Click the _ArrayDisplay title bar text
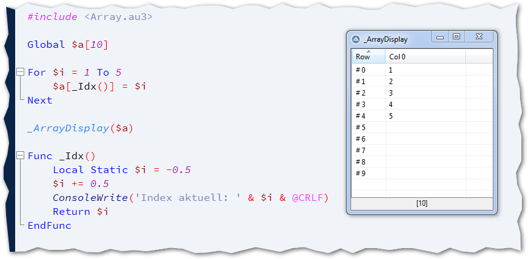Screen dimensions: 528x259 386,39
